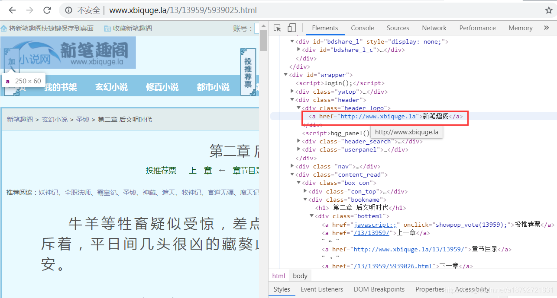This screenshot has height=298, width=557.
Task: Click 新笔趣阁 in page breadcrumb
Action: (x=20, y=120)
